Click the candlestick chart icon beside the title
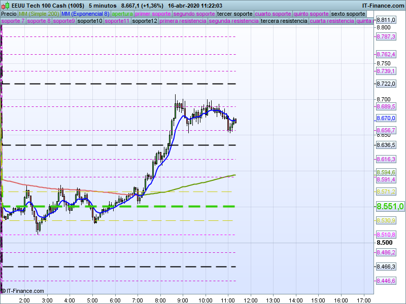Screen dimensions: 406x304 [x=5, y=6]
